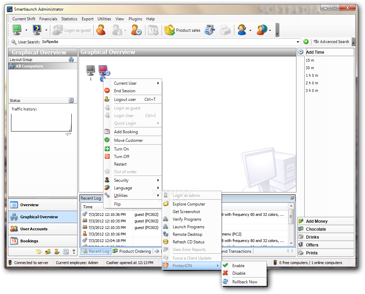Open the Statistics menu
365x294 pixels.
pyautogui.click(x=69, y=19)
